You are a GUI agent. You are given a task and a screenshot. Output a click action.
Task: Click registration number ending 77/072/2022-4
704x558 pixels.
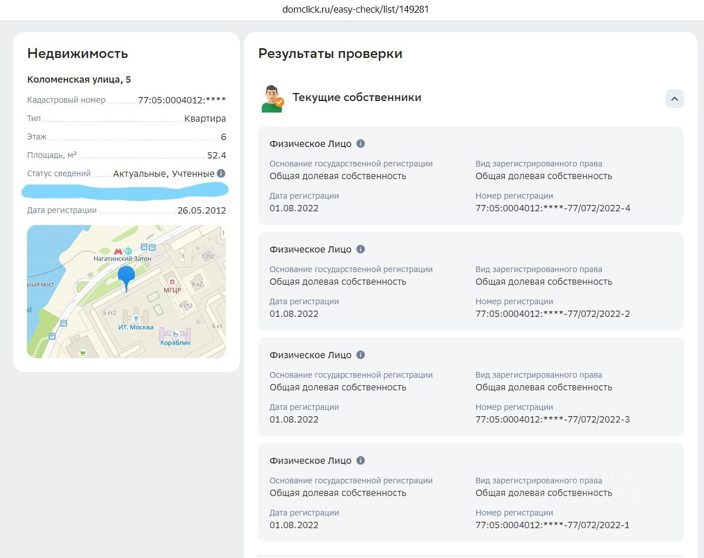point(552,208)
